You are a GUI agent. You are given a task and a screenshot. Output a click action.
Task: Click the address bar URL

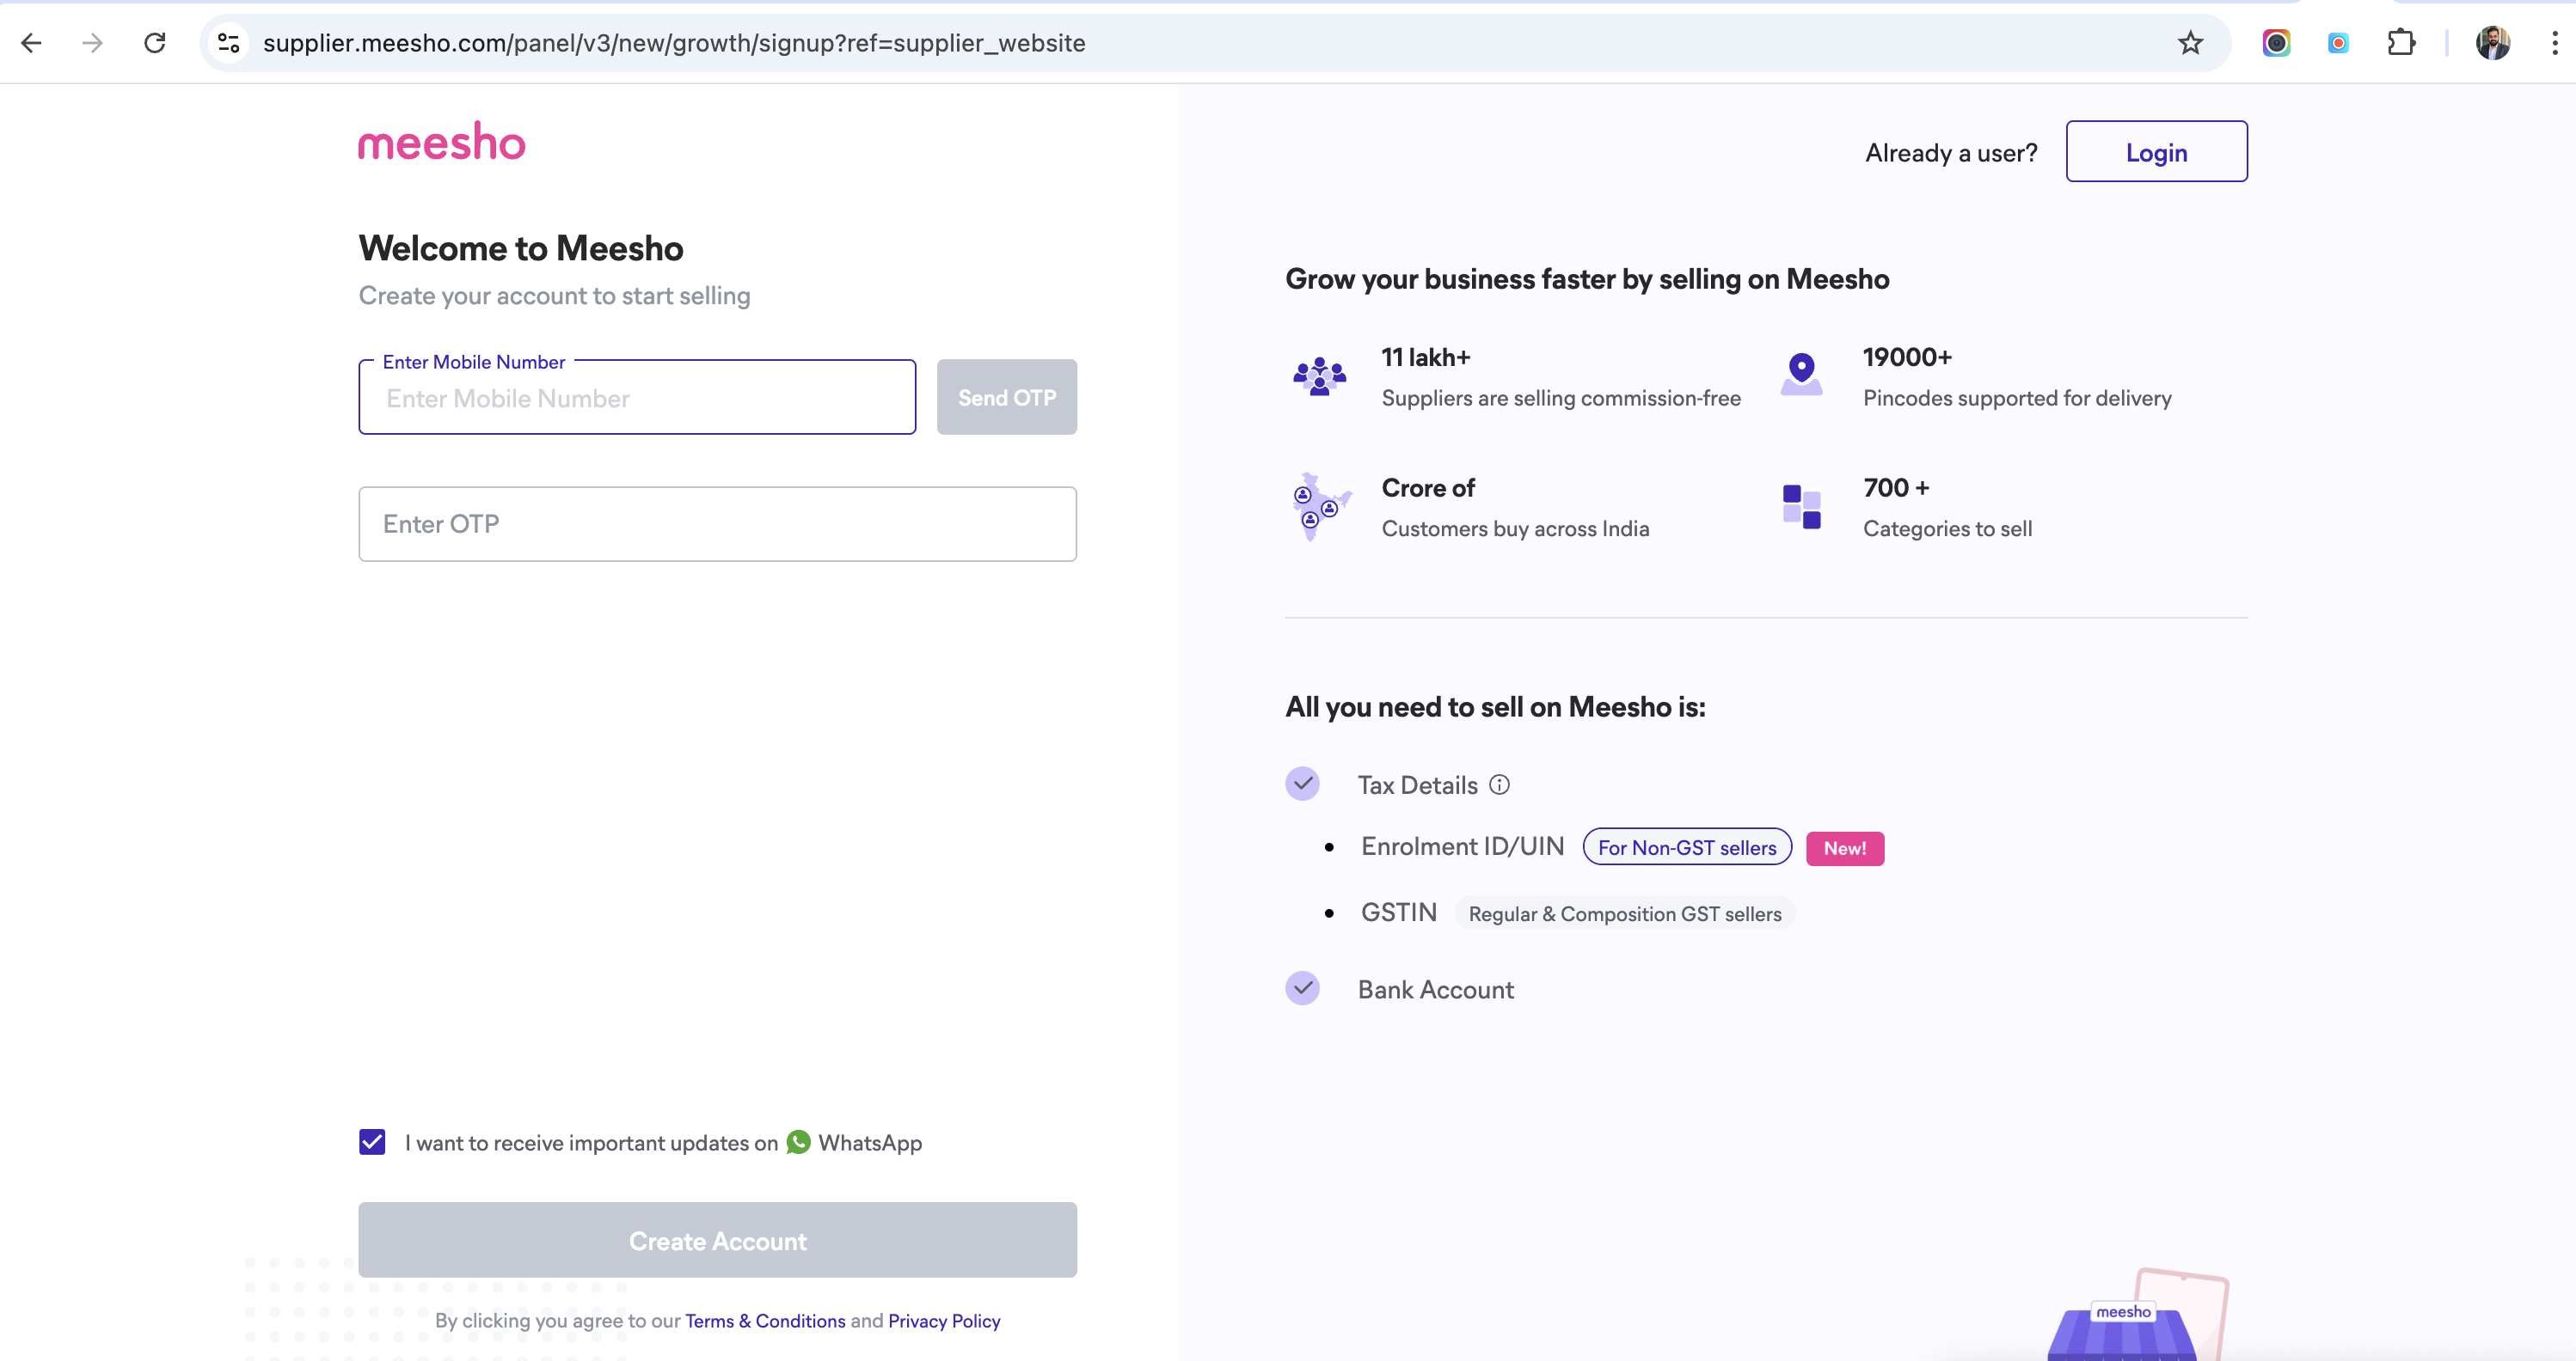[674, 43]
